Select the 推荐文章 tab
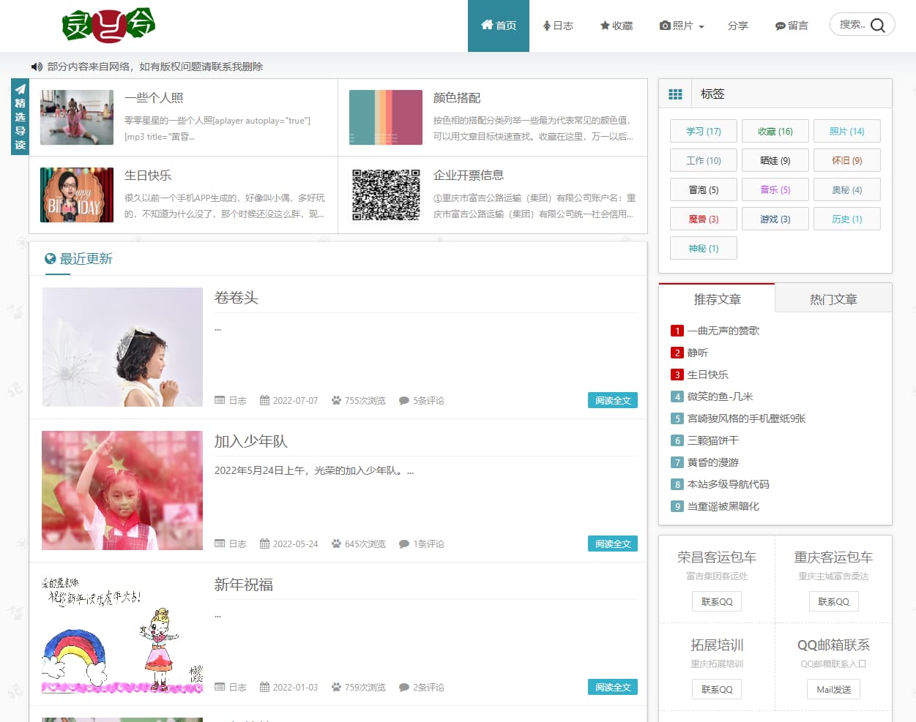 click(717, 299)
